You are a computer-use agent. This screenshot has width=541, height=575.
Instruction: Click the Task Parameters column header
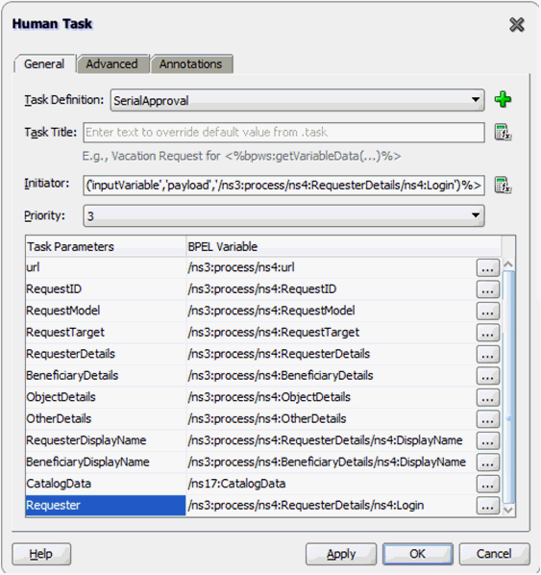pos(106,246)
